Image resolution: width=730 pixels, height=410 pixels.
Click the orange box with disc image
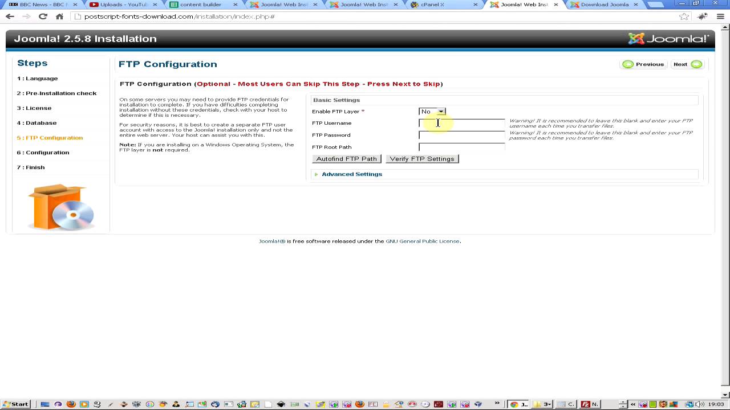(x=61, y=207)
